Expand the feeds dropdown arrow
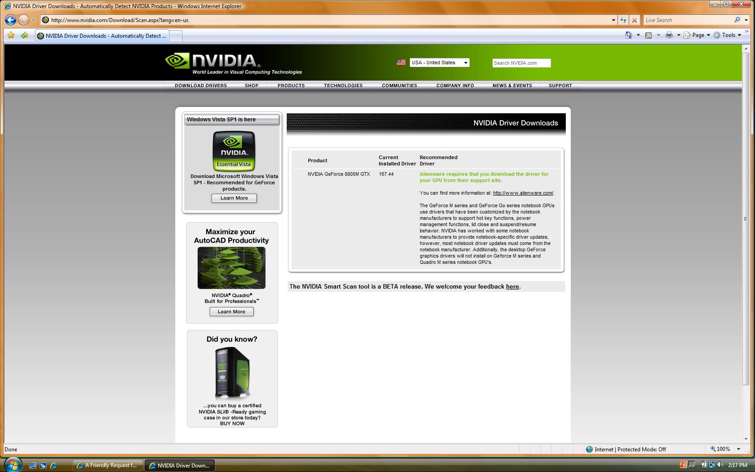This screenshot has width=755, height=472. (658, 35)
